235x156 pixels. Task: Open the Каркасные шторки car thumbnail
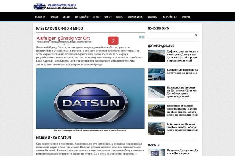coord(156,74)
